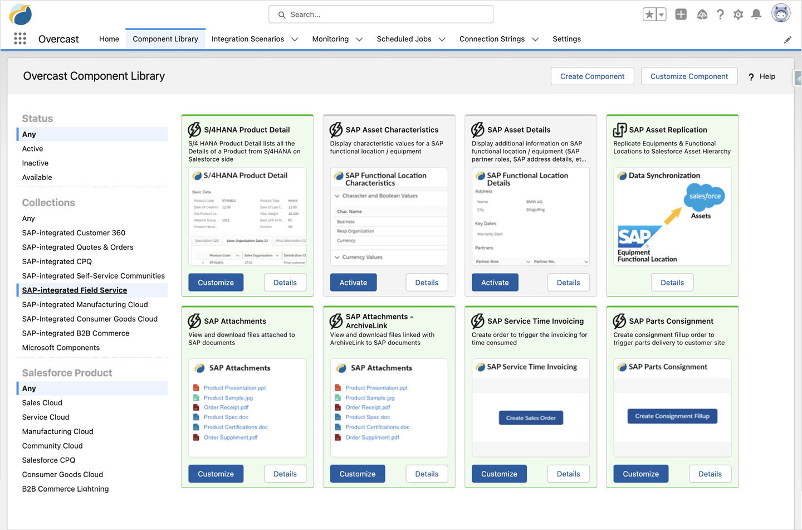Screen dimensions: 802x530
Task: Click the SAP Asset Details bolt icon
Action: pos(478,130)
